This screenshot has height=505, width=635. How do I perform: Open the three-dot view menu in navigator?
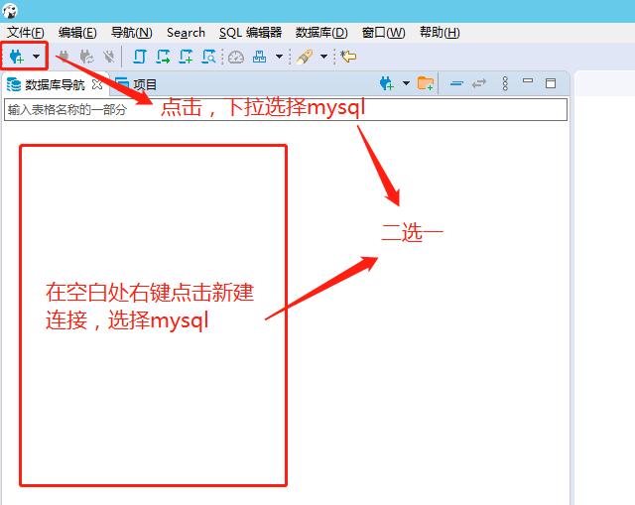click(x=505, y=83)
